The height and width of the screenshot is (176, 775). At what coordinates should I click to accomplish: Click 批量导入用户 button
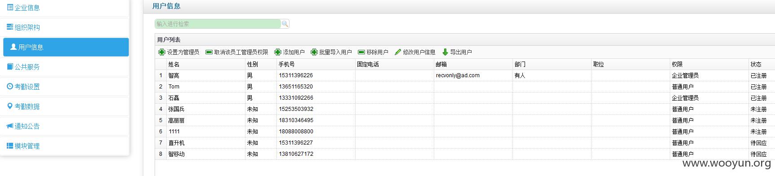(331, 52)
